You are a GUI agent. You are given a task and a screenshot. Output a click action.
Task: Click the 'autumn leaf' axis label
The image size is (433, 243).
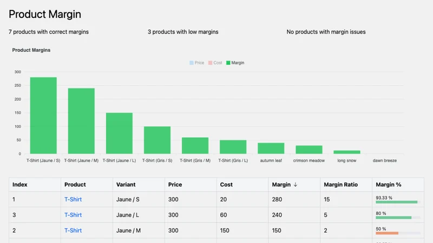271,160
